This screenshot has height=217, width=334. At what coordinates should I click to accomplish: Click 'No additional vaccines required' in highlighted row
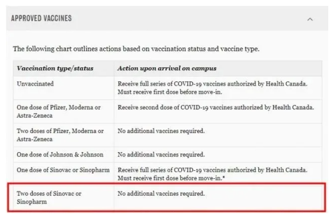tap(161, 194)
